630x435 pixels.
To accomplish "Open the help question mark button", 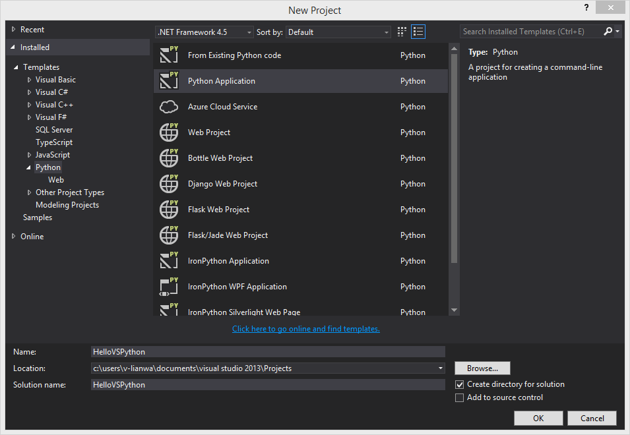I will click(x=586, y=7).
